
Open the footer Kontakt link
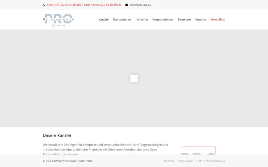[169, 161]
